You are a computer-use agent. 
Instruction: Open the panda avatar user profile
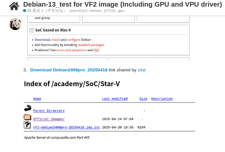[x=15, y=24]
